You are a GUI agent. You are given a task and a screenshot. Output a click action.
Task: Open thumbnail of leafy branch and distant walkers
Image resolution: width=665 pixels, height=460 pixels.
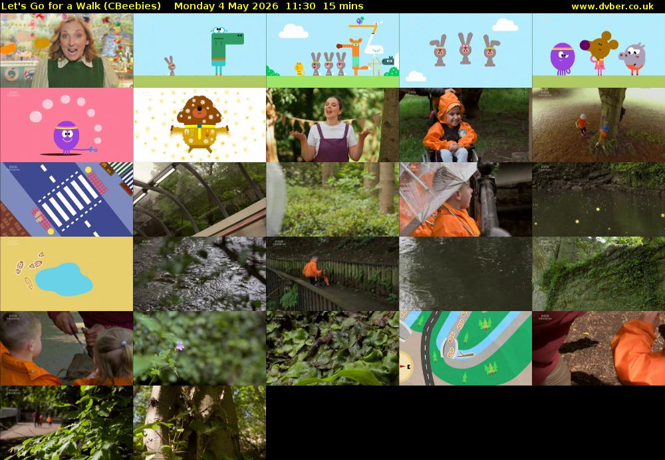coord(66,423)
